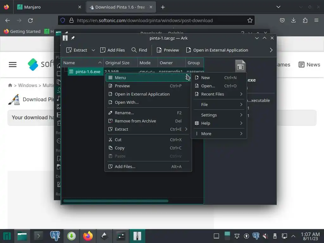Screen dimensions: 324x243
Task: Click Open in External Application toolbar button
Action: (x=217, y=50)
